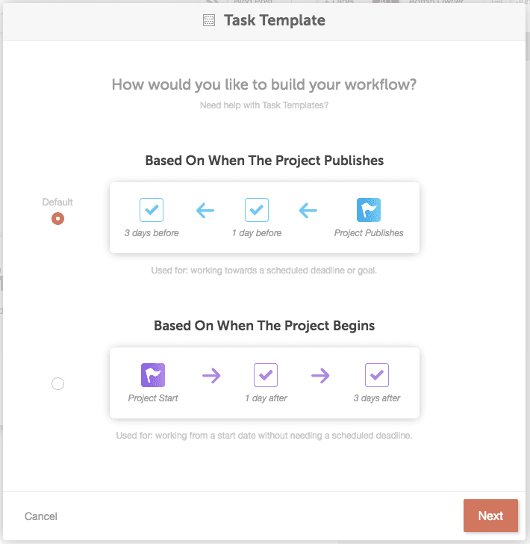
Task: Click the purple '1 day after' checkbox icon
Action: click(266, 375)
